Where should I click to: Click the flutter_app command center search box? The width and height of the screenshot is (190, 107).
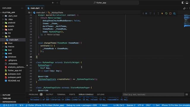point(100,3)
